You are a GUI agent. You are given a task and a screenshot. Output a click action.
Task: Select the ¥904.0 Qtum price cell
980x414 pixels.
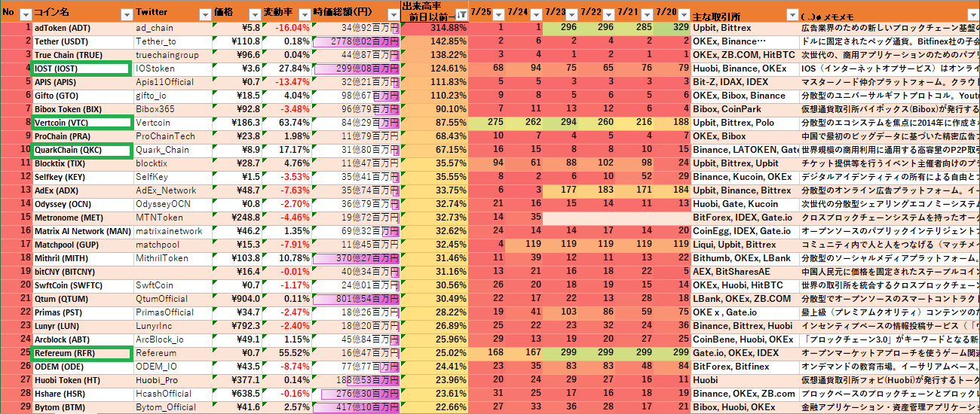[237, 298]
